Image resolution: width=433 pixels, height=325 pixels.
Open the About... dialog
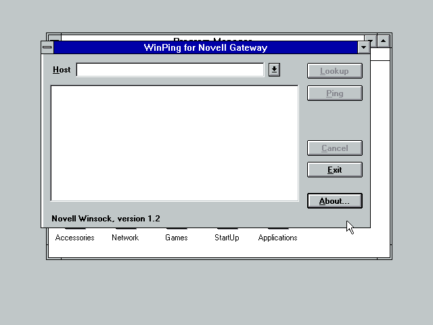coord(335,200)
